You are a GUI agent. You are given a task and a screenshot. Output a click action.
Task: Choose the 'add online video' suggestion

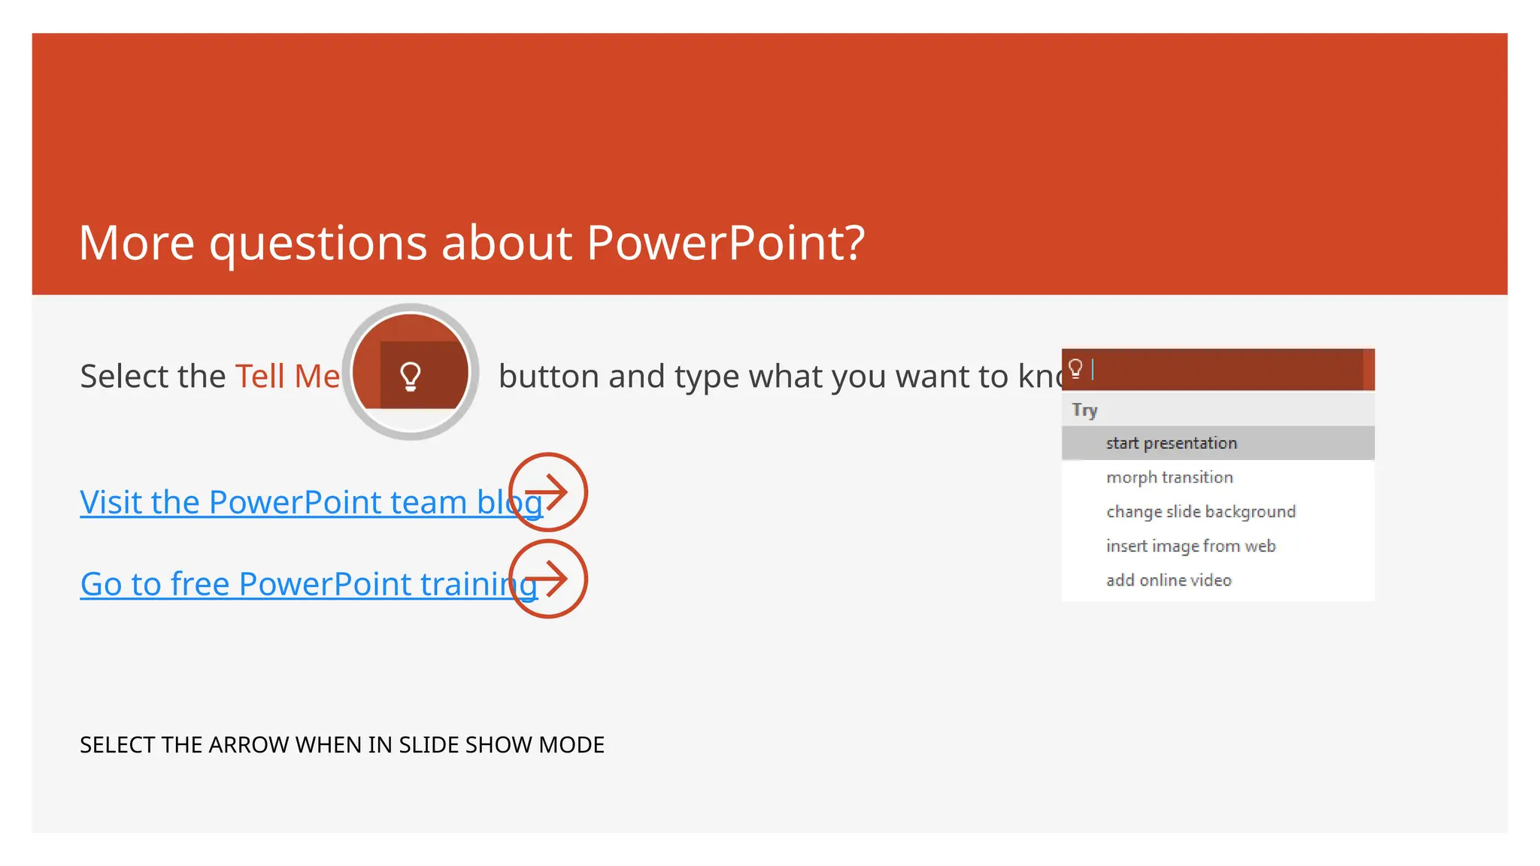click(x=1169, y=580)
